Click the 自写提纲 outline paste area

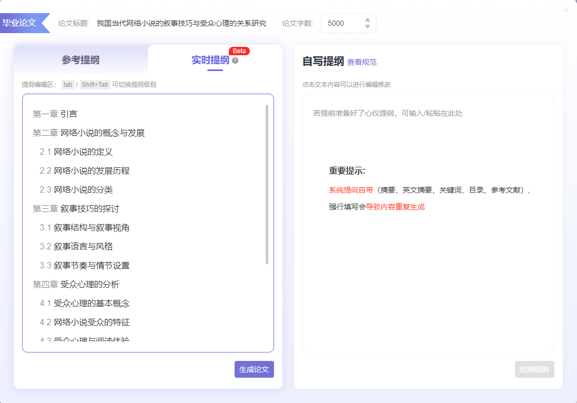pyautogui.click(x=428, y=223)
